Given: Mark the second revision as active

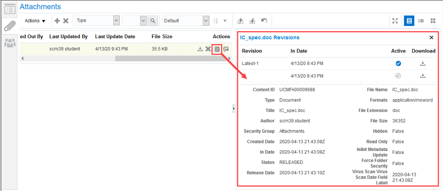Looking at the screenshot, I should coord(398,76).
